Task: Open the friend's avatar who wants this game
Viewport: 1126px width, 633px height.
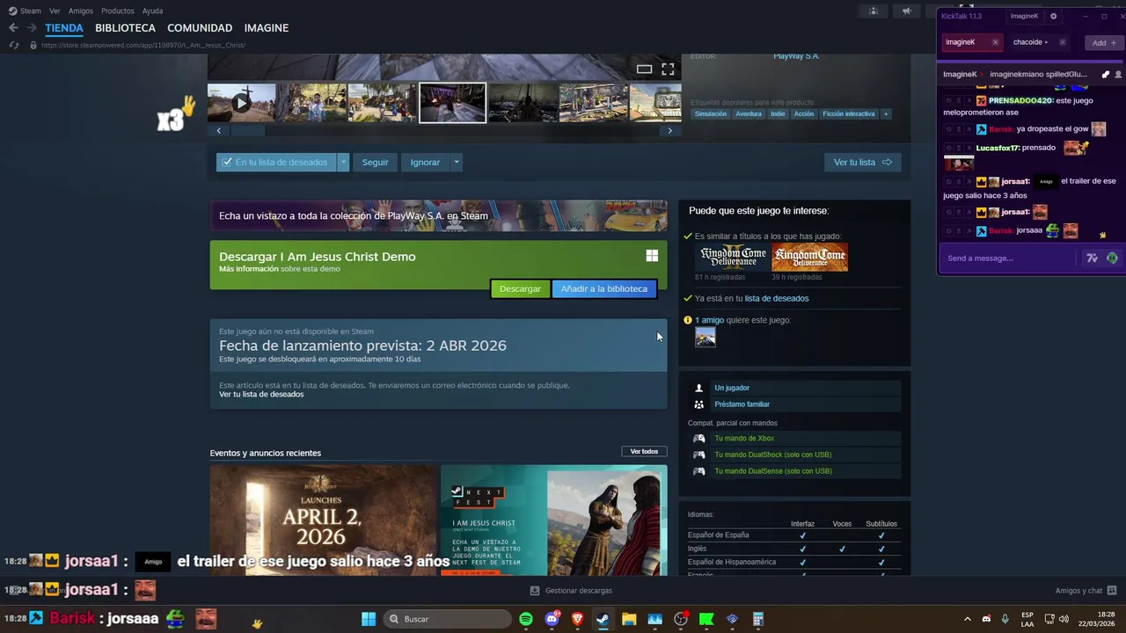Action: tap(706, 337)
